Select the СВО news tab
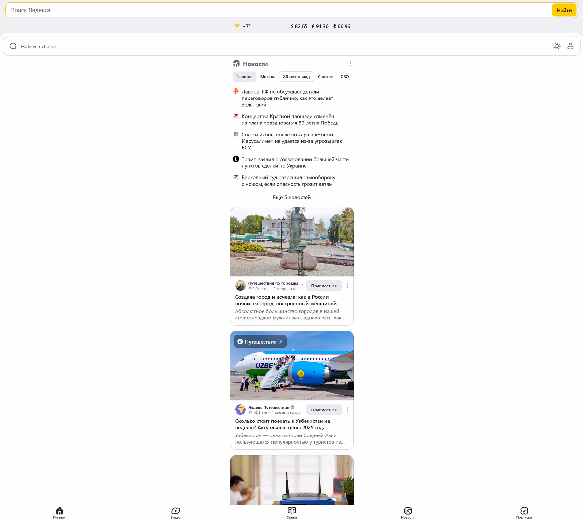Image resolution: width=583 pixels, height=520 pixels. 345,77
